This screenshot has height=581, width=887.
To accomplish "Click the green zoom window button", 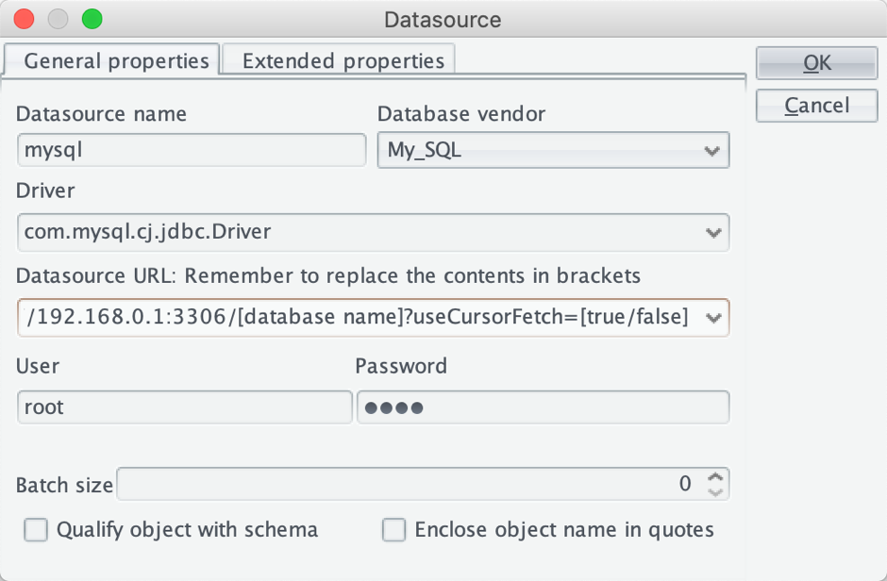I will (92, 19).
